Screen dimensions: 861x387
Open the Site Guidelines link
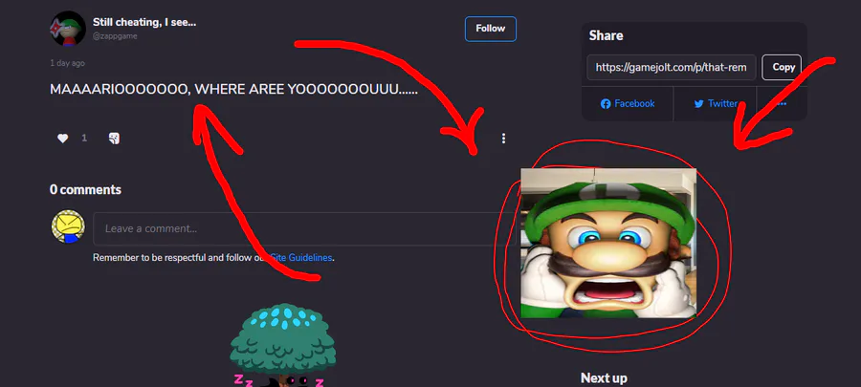click(300, 257)
